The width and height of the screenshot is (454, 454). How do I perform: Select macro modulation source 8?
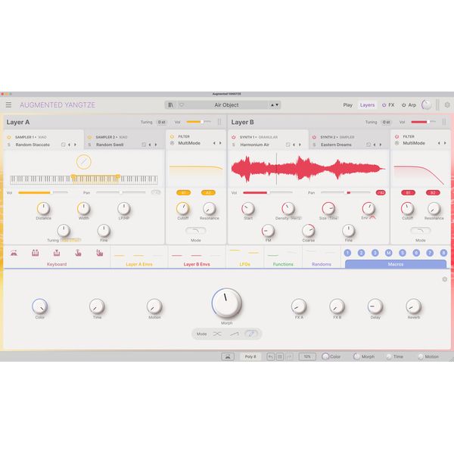443,253
